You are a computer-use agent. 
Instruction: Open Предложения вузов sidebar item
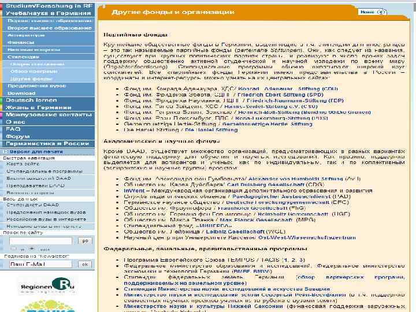coord(37,86)
